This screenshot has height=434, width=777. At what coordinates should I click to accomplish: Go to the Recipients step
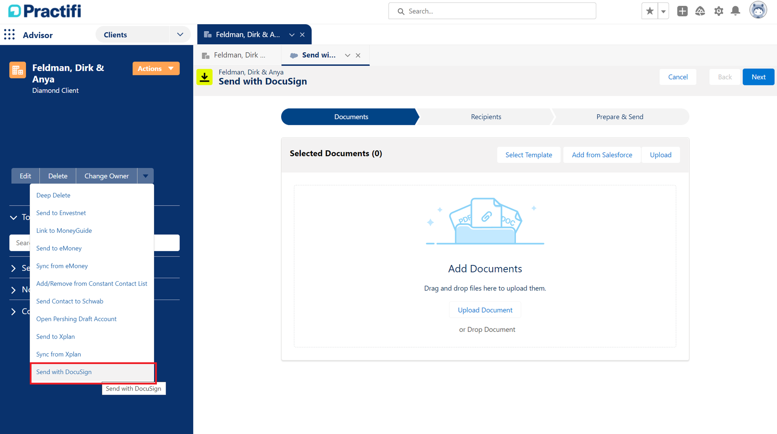tap(486, 117)
